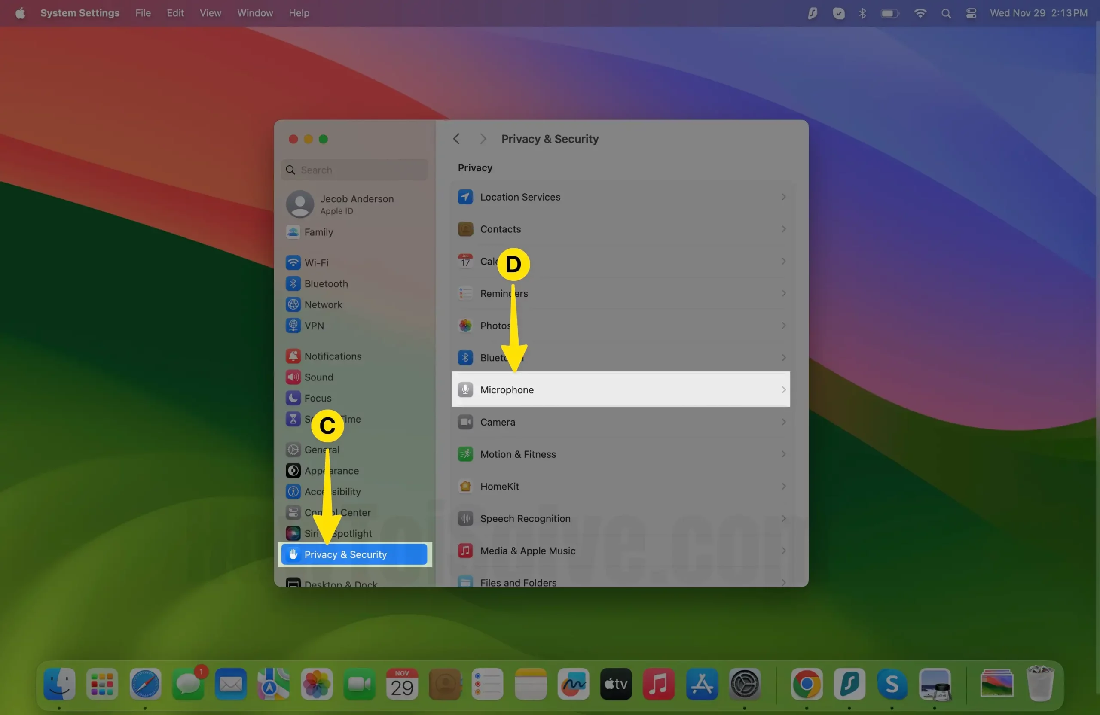Open Control Center in menu bar
1100x715 pixels.
click(x=971, y=13)
